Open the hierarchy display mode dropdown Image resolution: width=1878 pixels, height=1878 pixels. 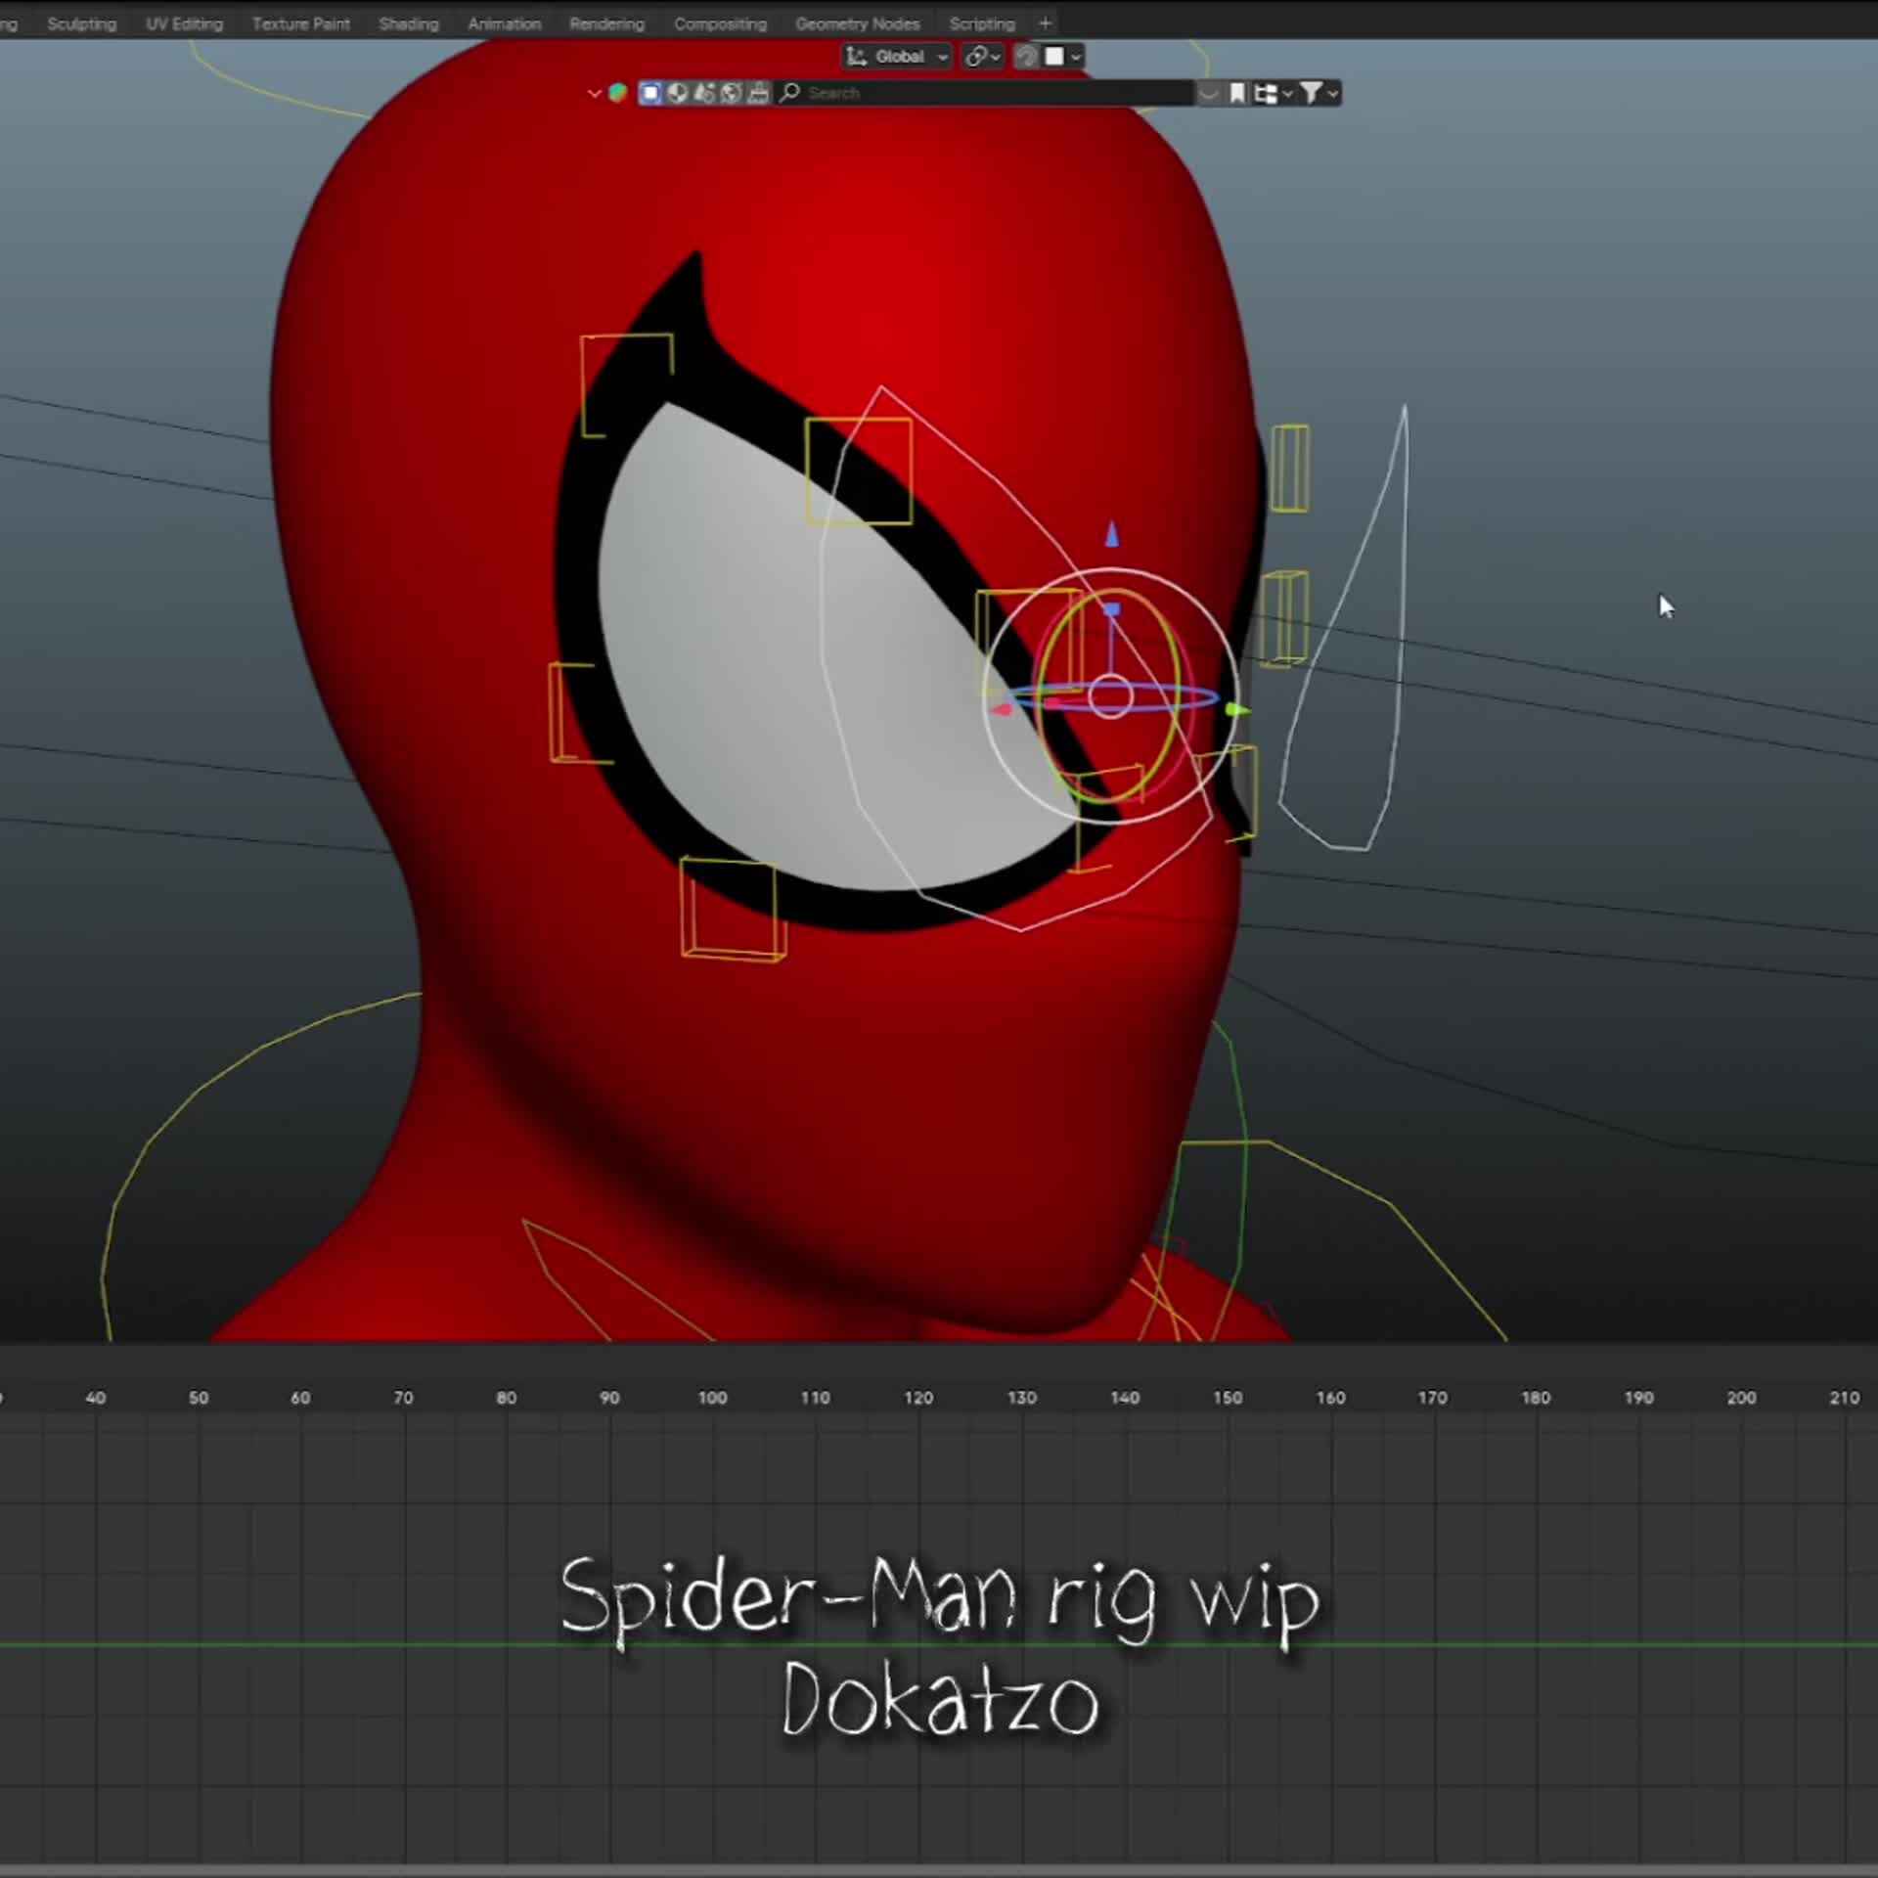tap(1274, 93)
